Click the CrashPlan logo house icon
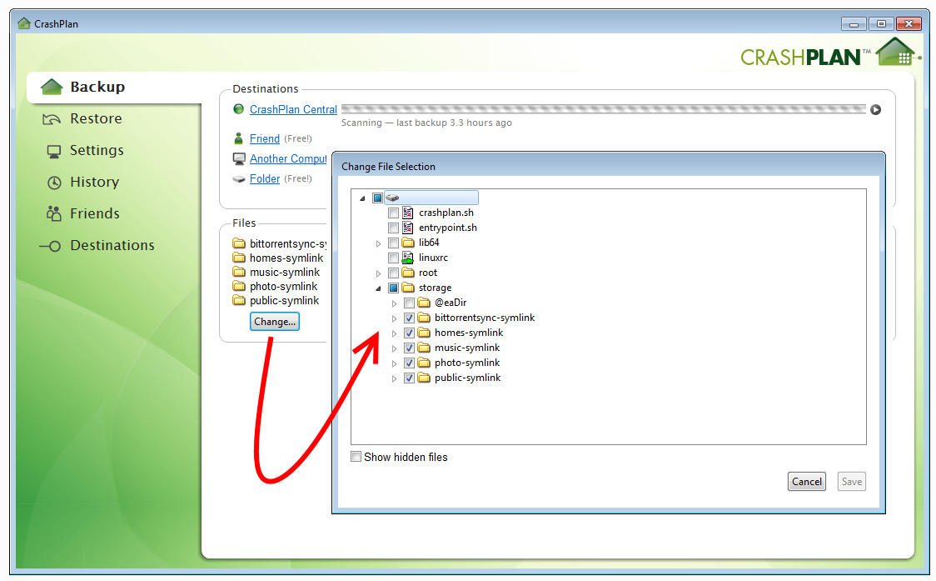The height and width of the screenshot is (581, 936). 897,52
